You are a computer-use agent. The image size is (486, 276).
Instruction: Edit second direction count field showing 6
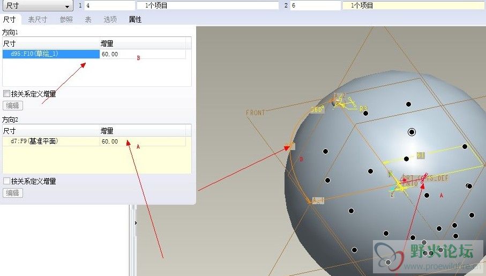click(315, 5)
